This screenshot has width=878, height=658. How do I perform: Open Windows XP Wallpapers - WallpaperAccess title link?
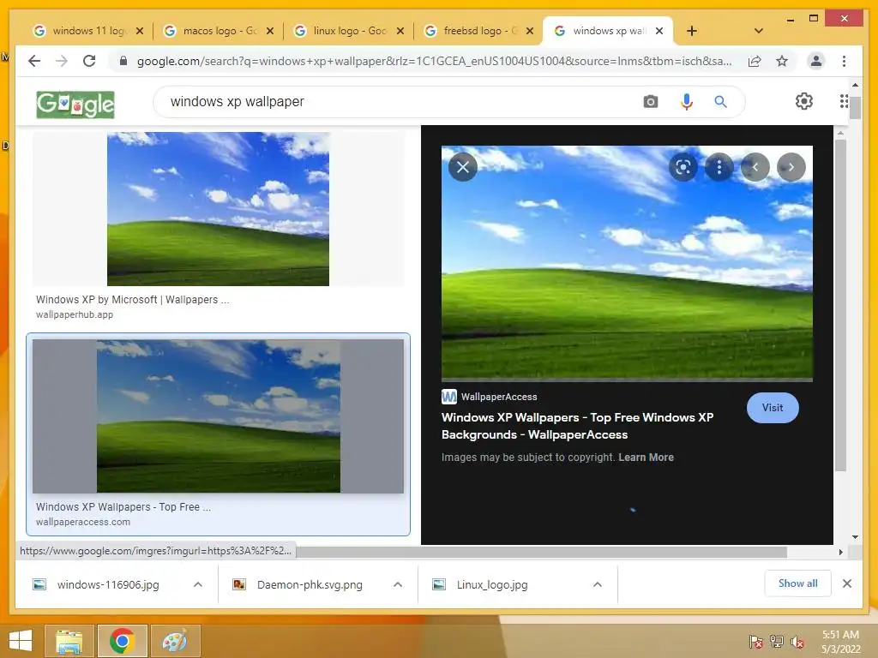click(x=577, y=426)
